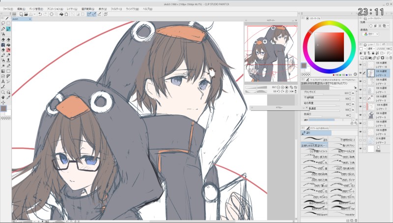The width and height of the screenshot is (393, 223).
Task: Toggle Snap to Special Ruler icon in command bar
Action: pyautogui.click(x=94, y=14)
